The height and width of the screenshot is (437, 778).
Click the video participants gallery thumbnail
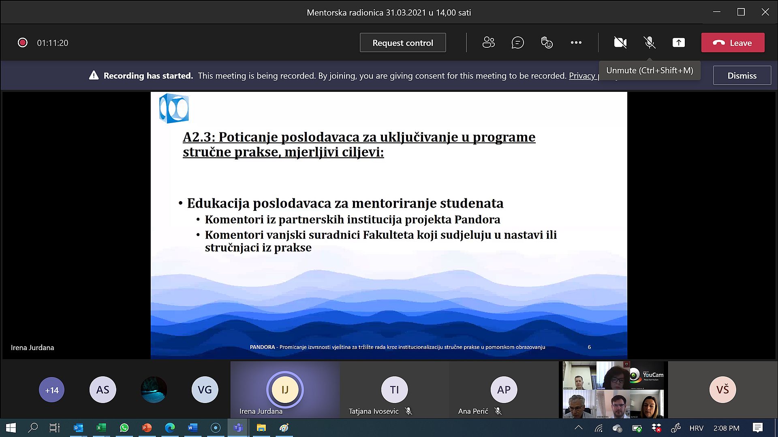(613, 390)
